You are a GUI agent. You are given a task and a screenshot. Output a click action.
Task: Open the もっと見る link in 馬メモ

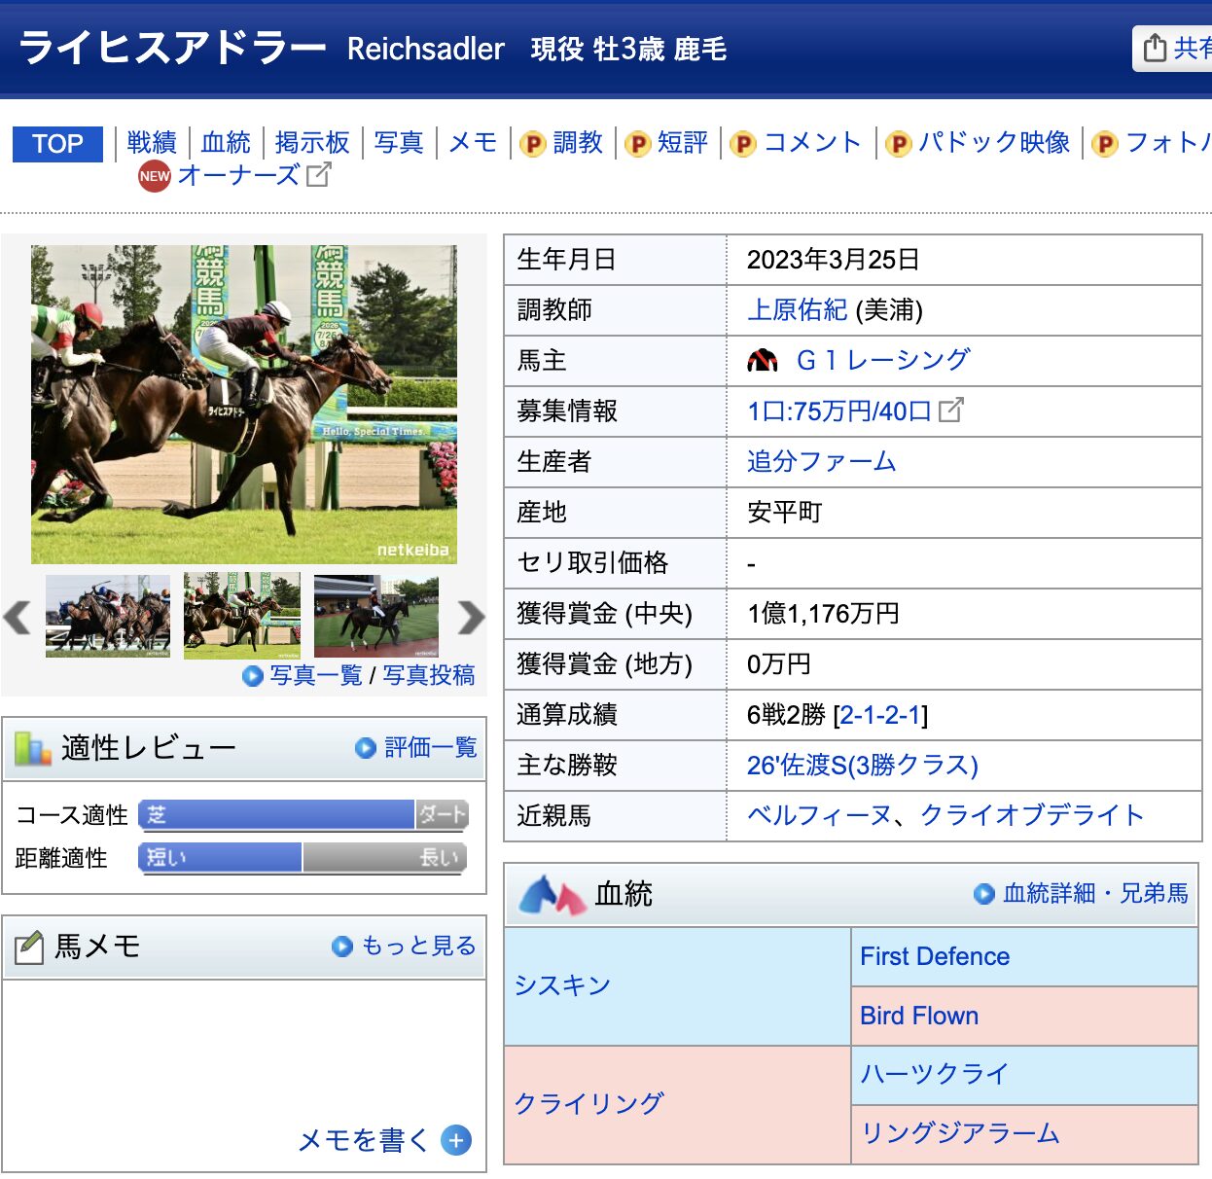click(419, 946)
